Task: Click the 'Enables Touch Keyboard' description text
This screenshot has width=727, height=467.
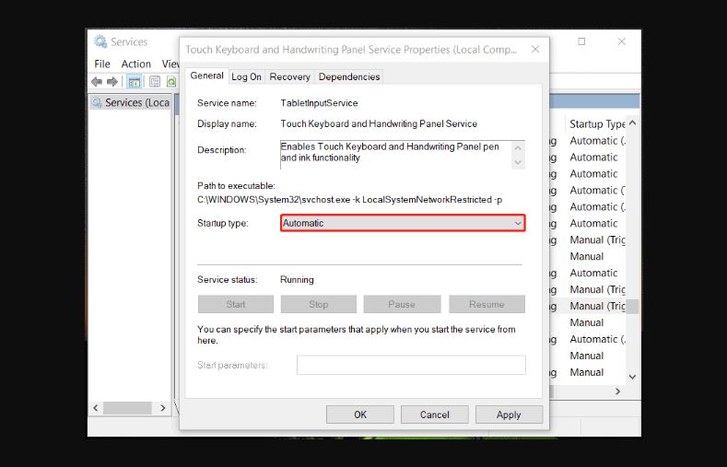Action: click(390, 152)
